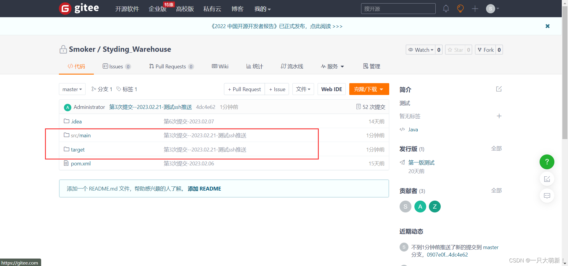Click the Administrator commit avatar
568x266 pixels.
pos(67,107)
